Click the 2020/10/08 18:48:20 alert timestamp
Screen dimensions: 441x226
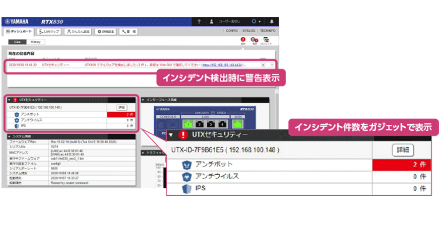pos(23,65)
